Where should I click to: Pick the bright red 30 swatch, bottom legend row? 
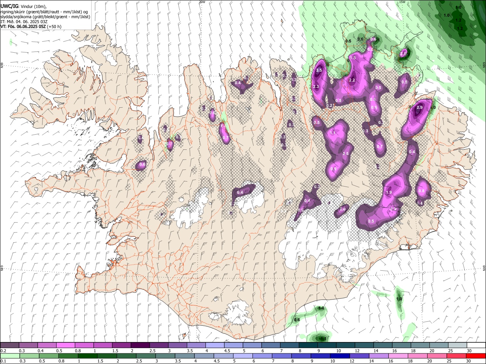[x=476, y=356]
